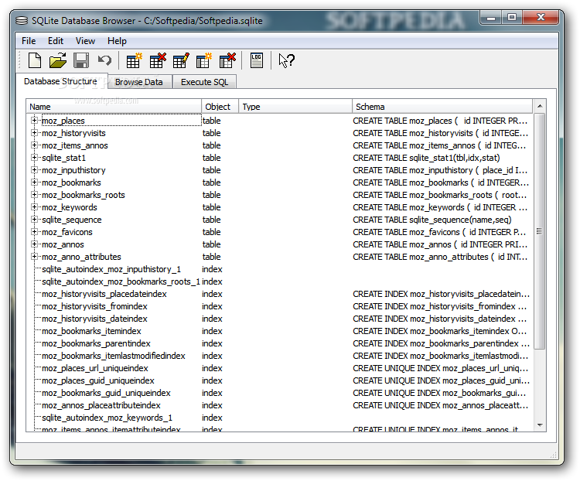Click schema cell CREATE TABLE moz_favicons
Screen dimensions: 580x481
tap(439, 232)
